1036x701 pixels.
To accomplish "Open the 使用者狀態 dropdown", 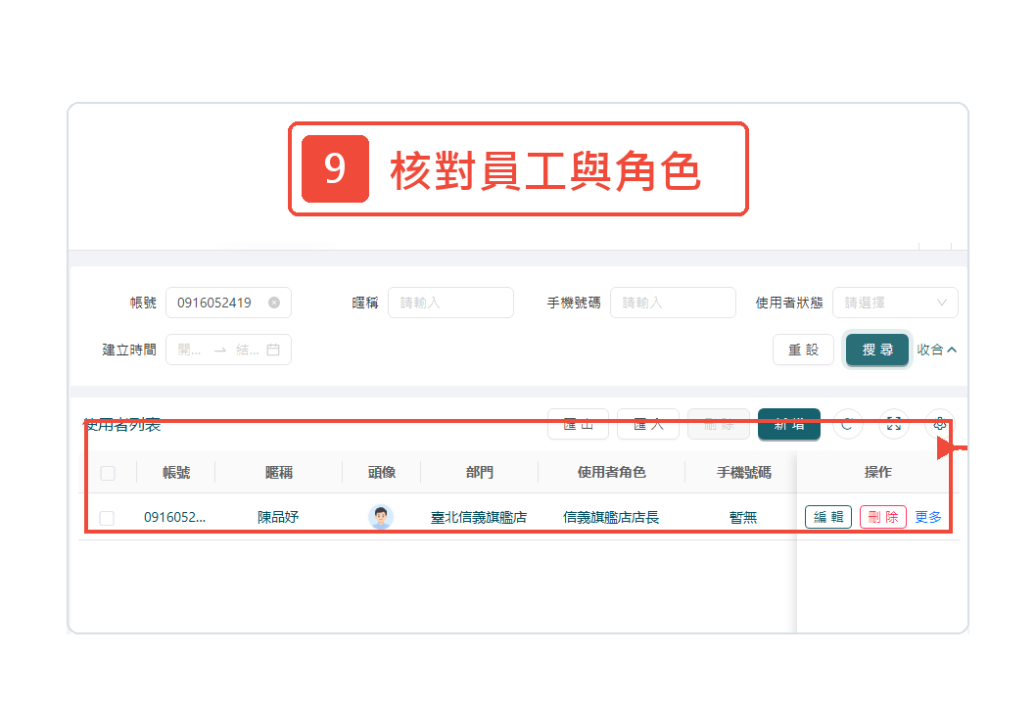I will (x=895, y=303).
